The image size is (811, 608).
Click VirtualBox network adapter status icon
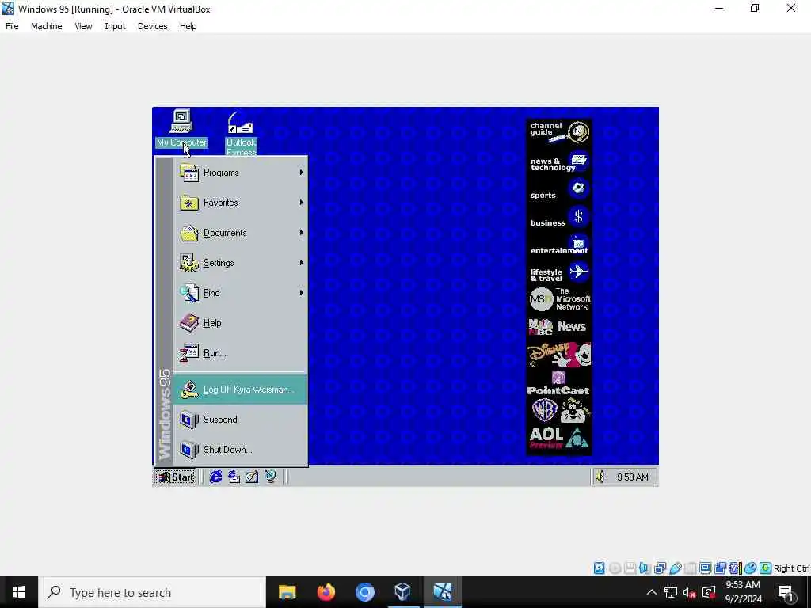pyautogui.click(x=660, y=568)
